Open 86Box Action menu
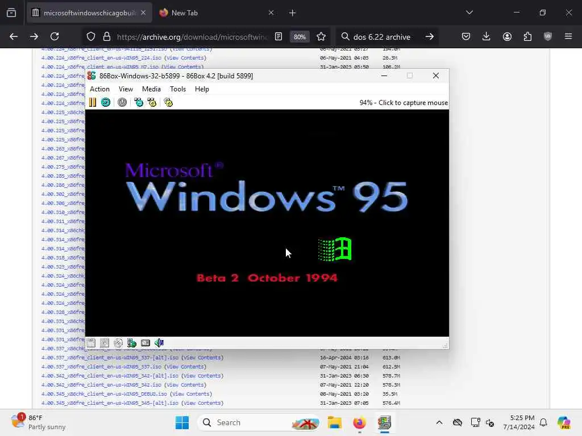Image resolution: width=582 pixels, height=436 pixels. (x=99, y=89)
